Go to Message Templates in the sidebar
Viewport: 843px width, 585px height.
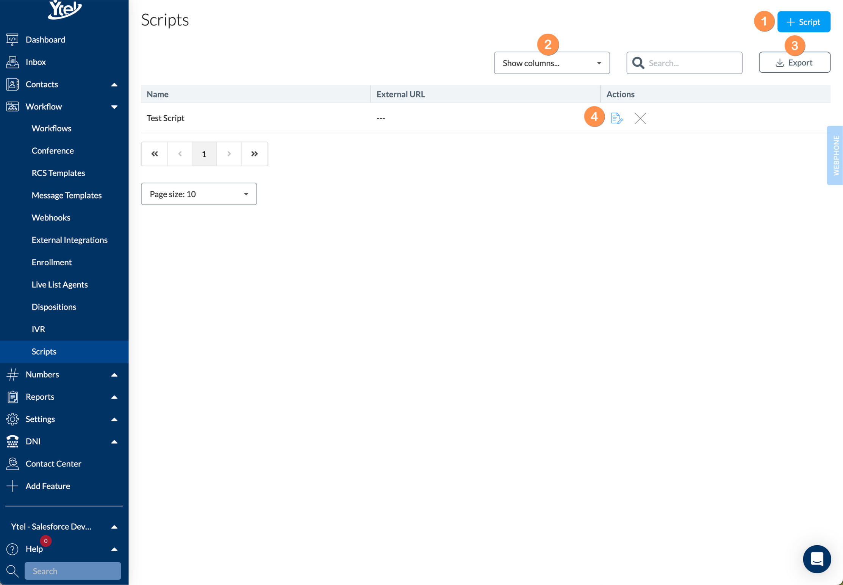67,195
